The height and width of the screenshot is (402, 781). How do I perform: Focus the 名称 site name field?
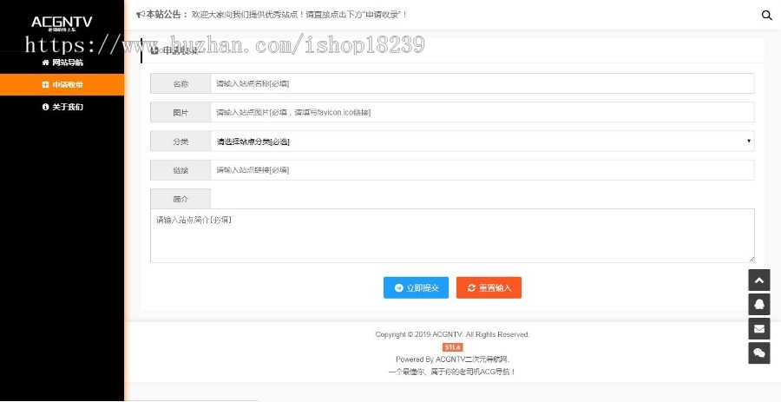pyautogui.click(x=482, y=83)
